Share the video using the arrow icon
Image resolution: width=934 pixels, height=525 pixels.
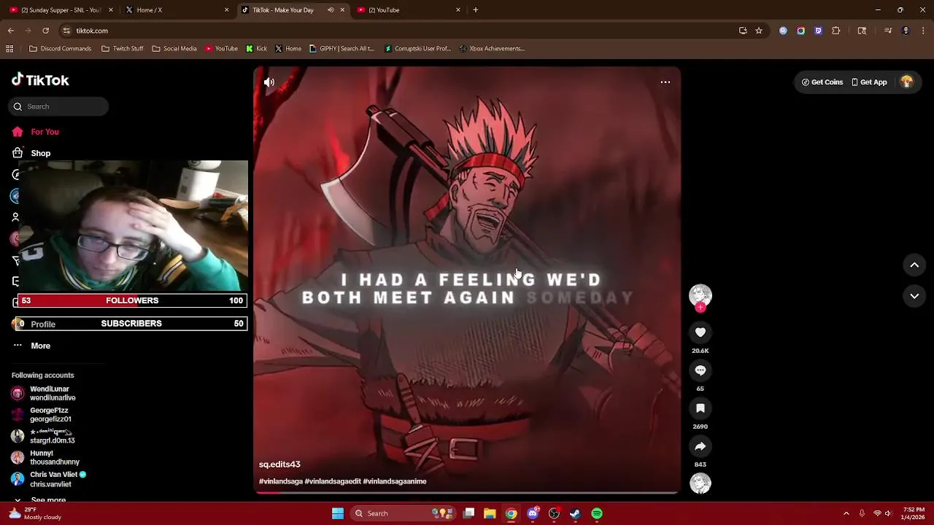pos(700,446)
